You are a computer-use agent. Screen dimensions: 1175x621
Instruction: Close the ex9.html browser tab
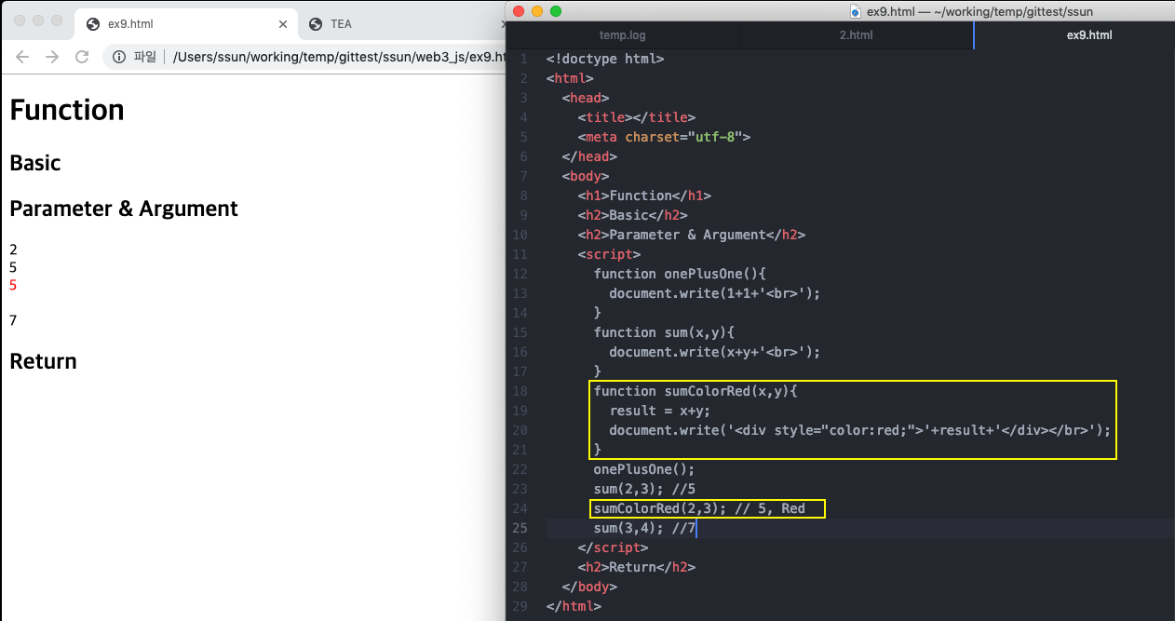(283, 24)
